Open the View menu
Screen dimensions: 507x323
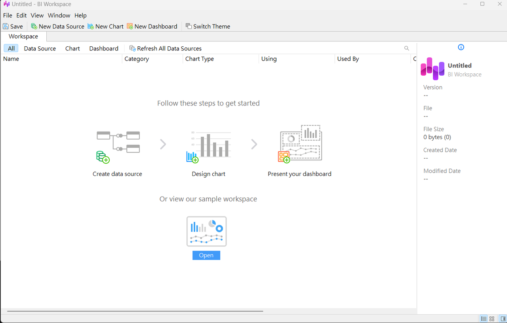point(37,15)
